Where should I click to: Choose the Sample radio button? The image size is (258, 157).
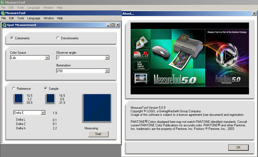tap(46, 88)
